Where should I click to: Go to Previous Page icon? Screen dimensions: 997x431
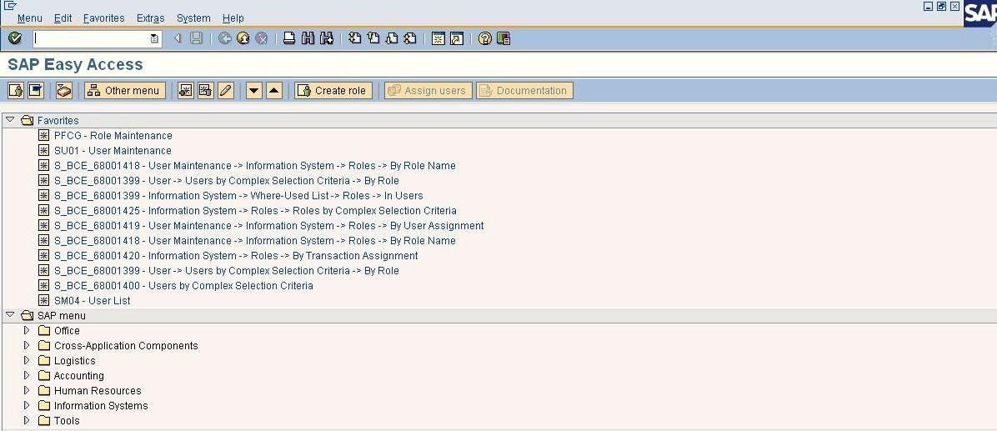point(373,39)
